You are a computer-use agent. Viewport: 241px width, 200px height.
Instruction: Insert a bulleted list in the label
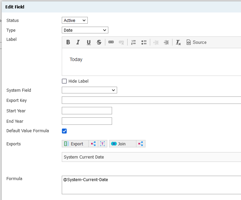point(144,42)
